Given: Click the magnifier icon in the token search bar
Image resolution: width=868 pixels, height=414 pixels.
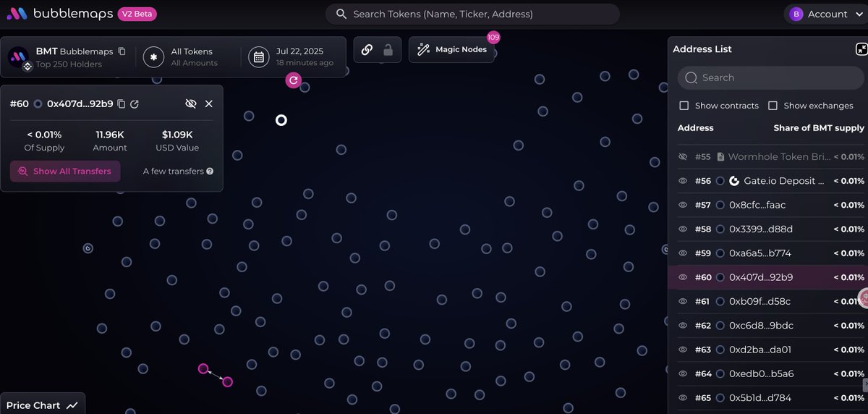Looking at the screenshot, I should [x=340, y=14].
